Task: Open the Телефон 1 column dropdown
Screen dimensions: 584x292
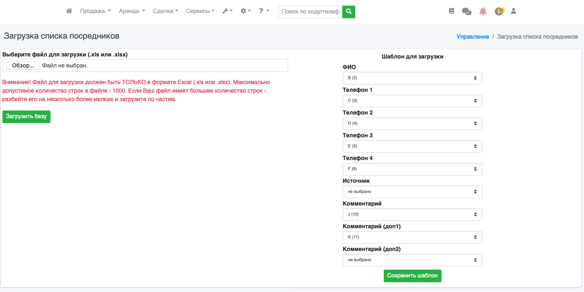Action: click(x=412, y=101)
